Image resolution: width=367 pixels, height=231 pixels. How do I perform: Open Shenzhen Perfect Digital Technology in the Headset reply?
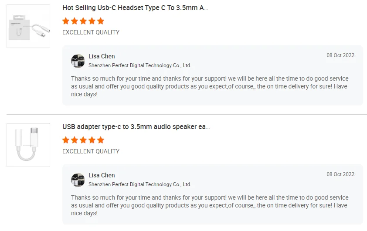(x=139, y=65)
